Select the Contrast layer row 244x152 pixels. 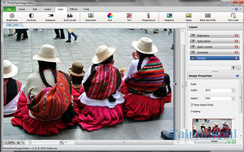point(215,52)
